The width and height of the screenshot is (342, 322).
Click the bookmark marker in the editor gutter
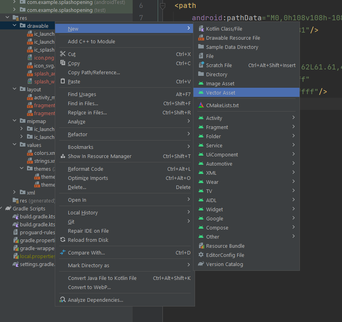pyautogui.click(x=162, y=6)
